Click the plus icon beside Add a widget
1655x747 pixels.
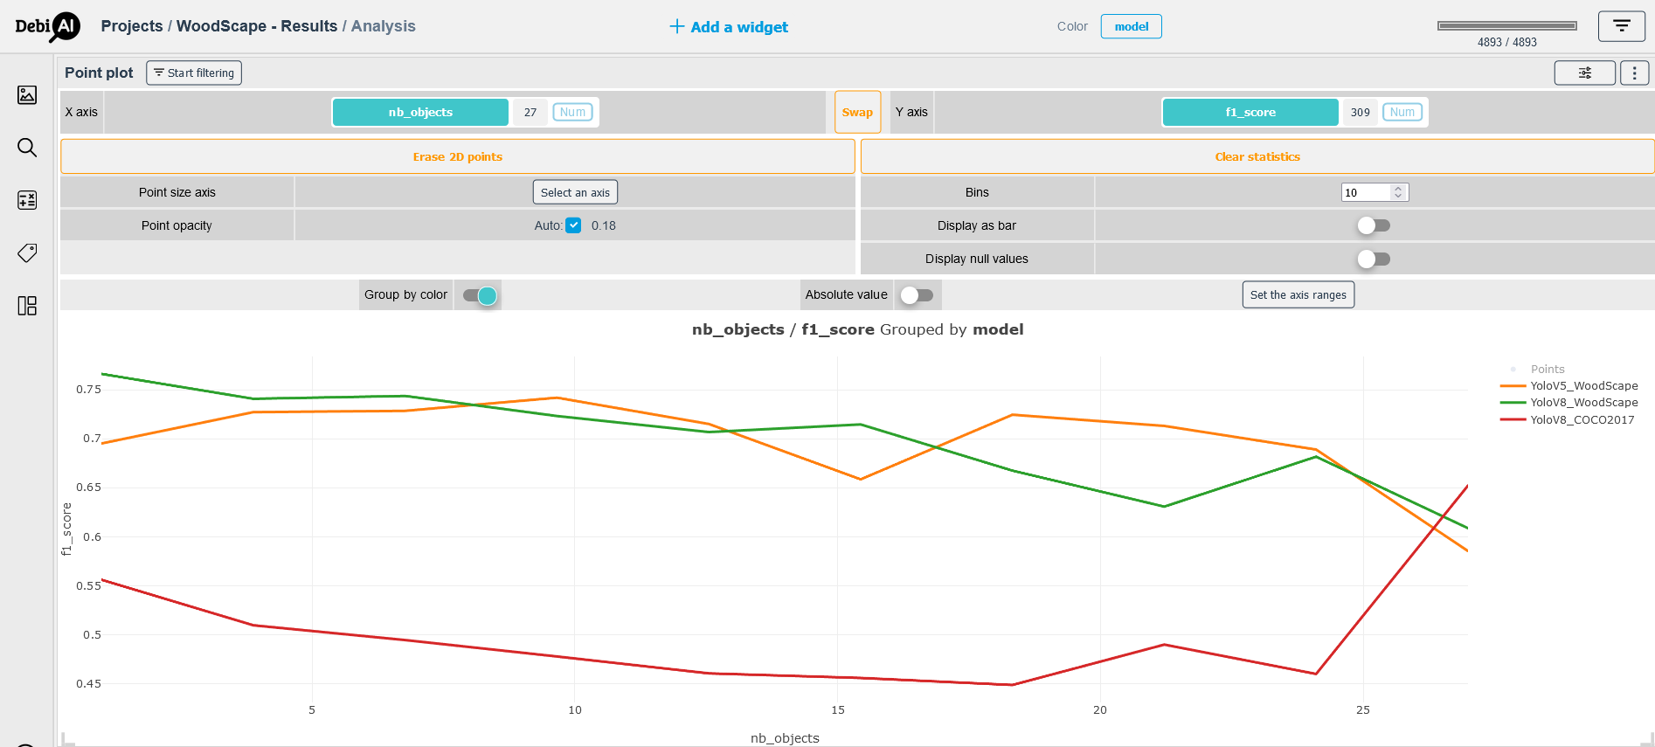point(677,26)
